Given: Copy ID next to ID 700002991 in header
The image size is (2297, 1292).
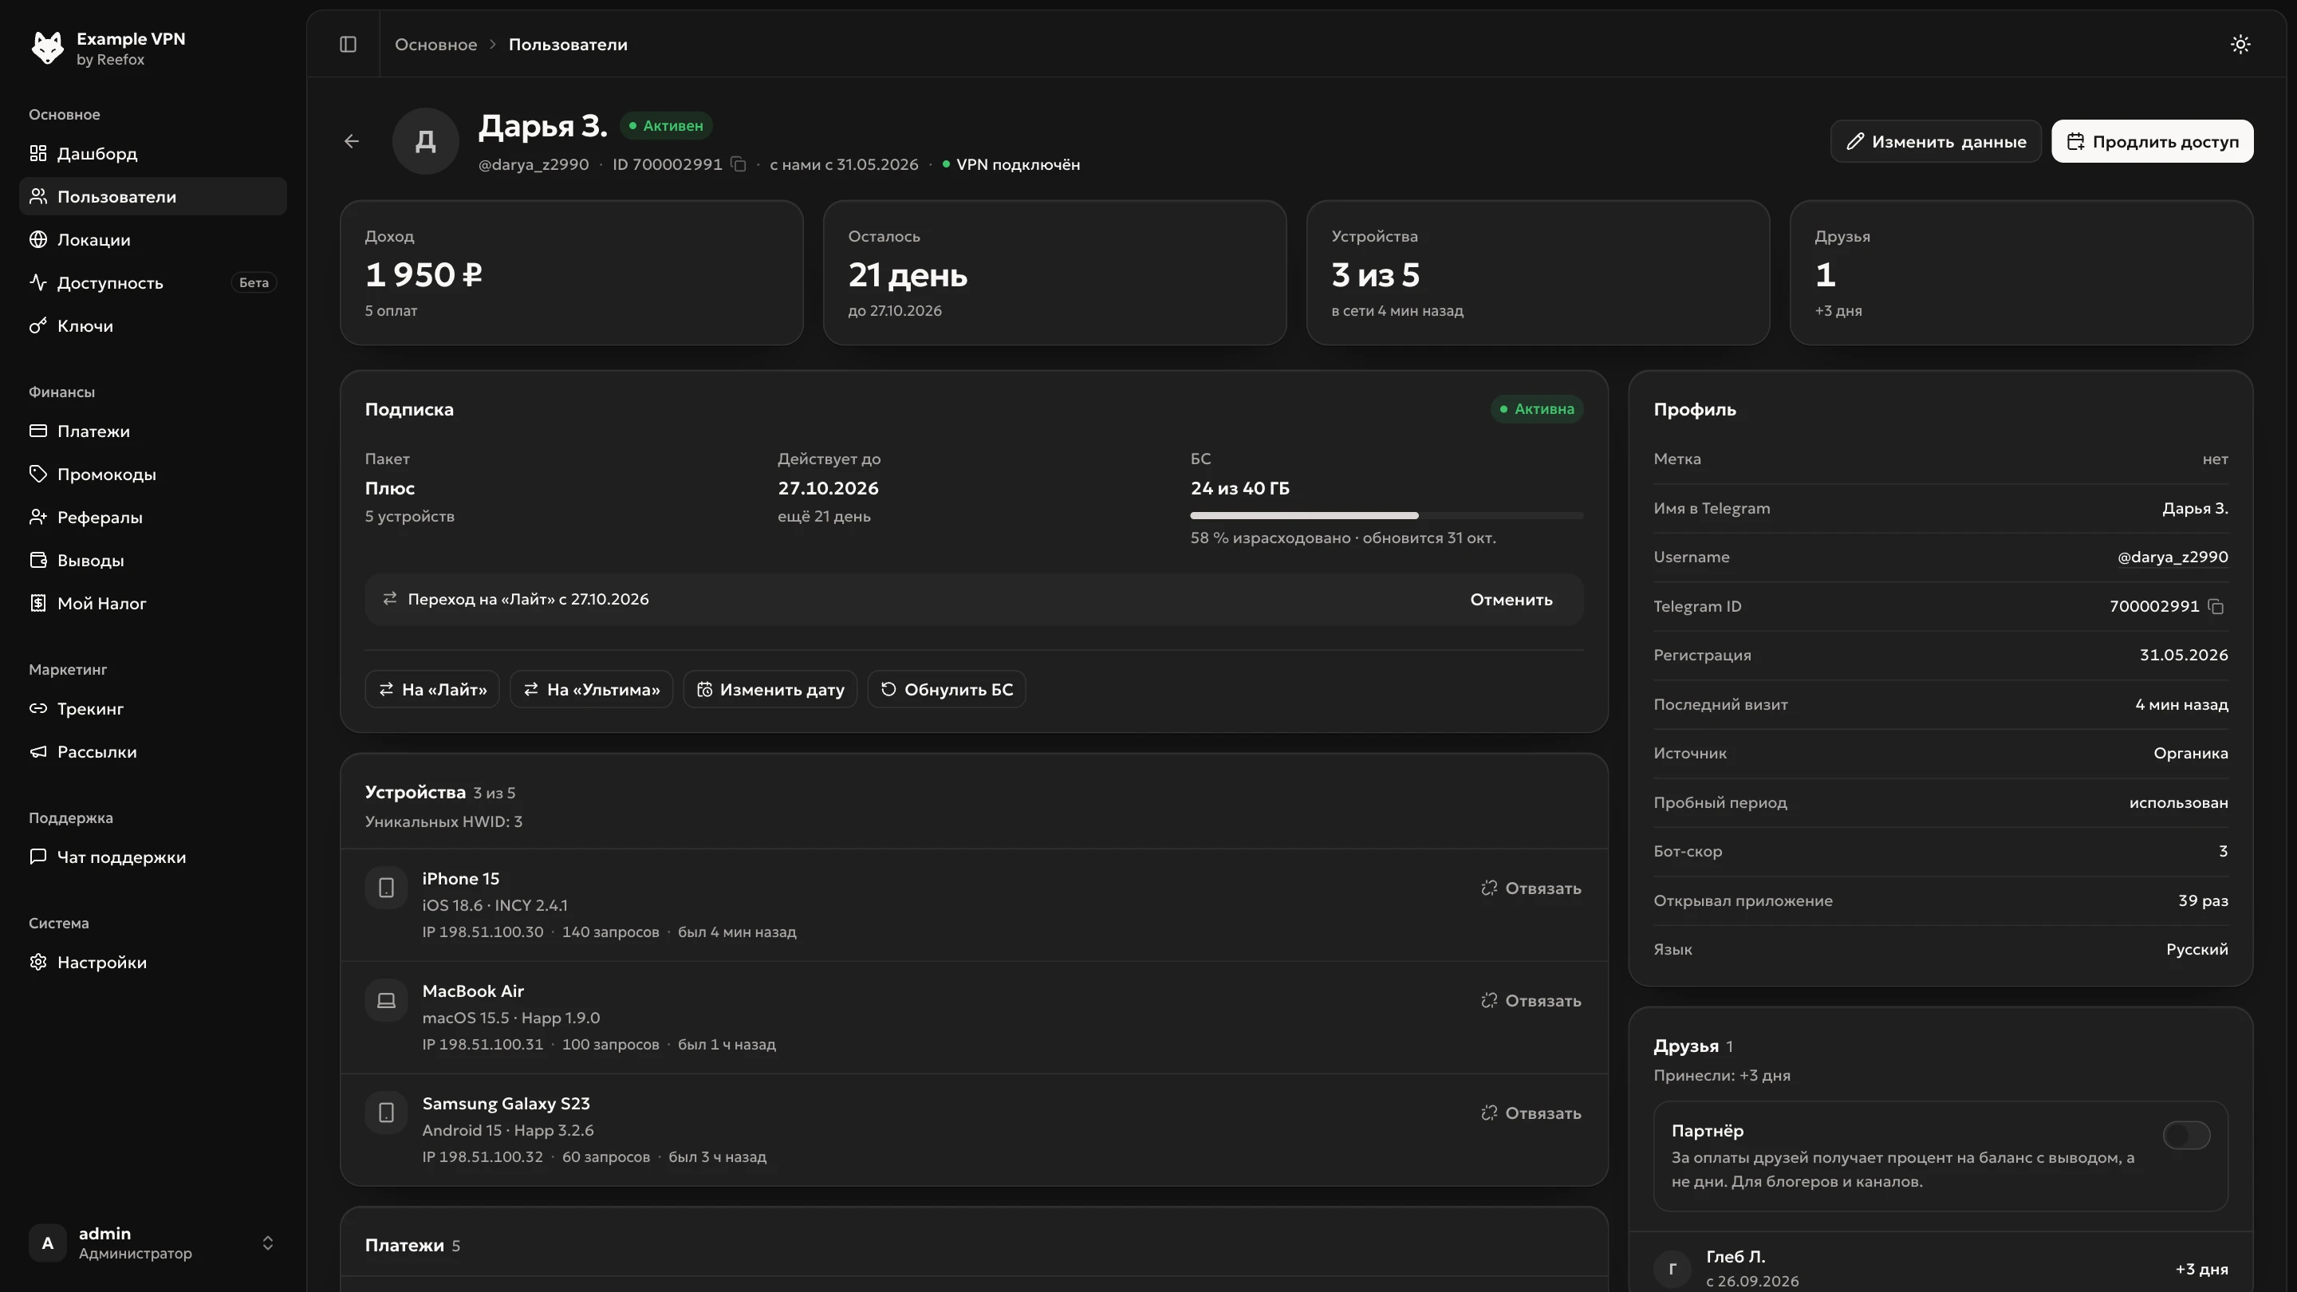Looking at the screenshot, I should [739, 164].
